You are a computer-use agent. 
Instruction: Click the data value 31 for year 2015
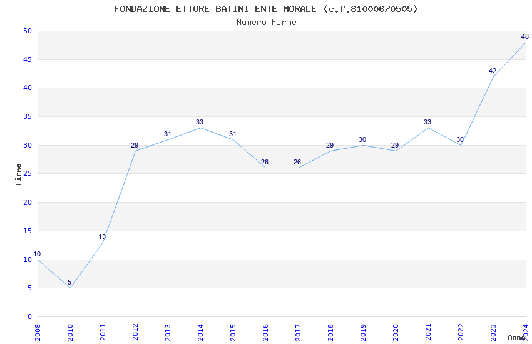232,134
